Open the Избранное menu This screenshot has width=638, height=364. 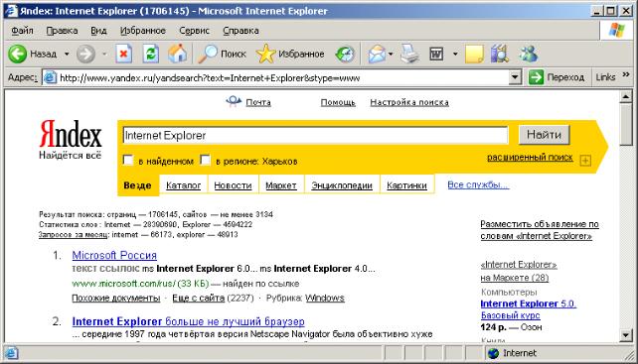coord(143,31)
